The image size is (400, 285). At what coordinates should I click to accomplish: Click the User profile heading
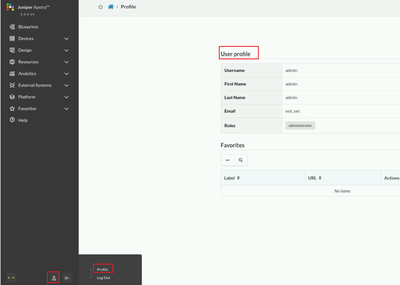(x=235, y=54)
